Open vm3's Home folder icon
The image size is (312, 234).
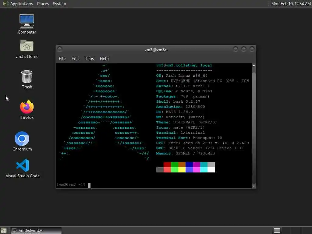(x=27, y=49)
